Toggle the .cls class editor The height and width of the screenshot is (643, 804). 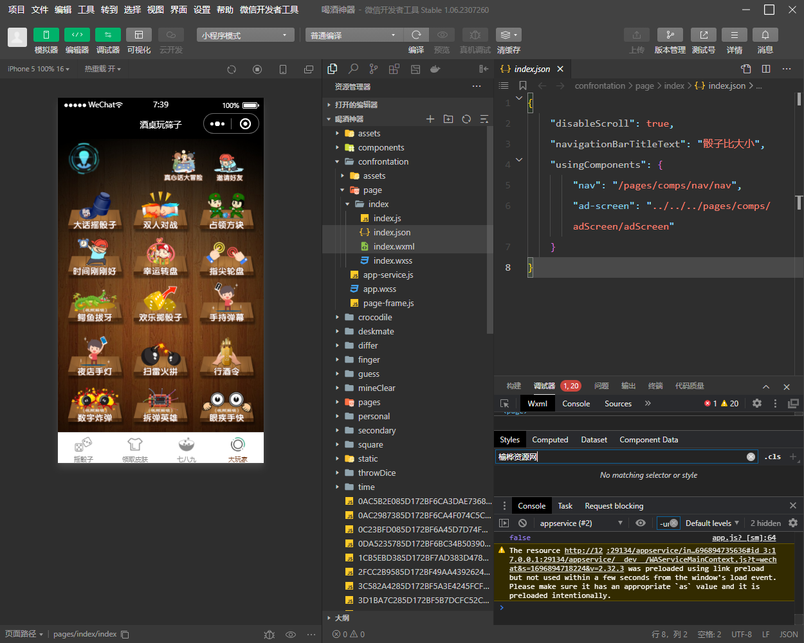tap(772, 457)
